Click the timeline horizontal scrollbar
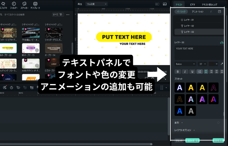This screenshot has width=228, height=146. point(76,144)
